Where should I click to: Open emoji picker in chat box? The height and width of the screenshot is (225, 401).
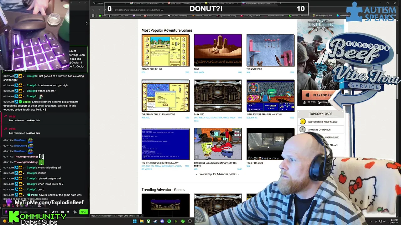pos(45,212)
